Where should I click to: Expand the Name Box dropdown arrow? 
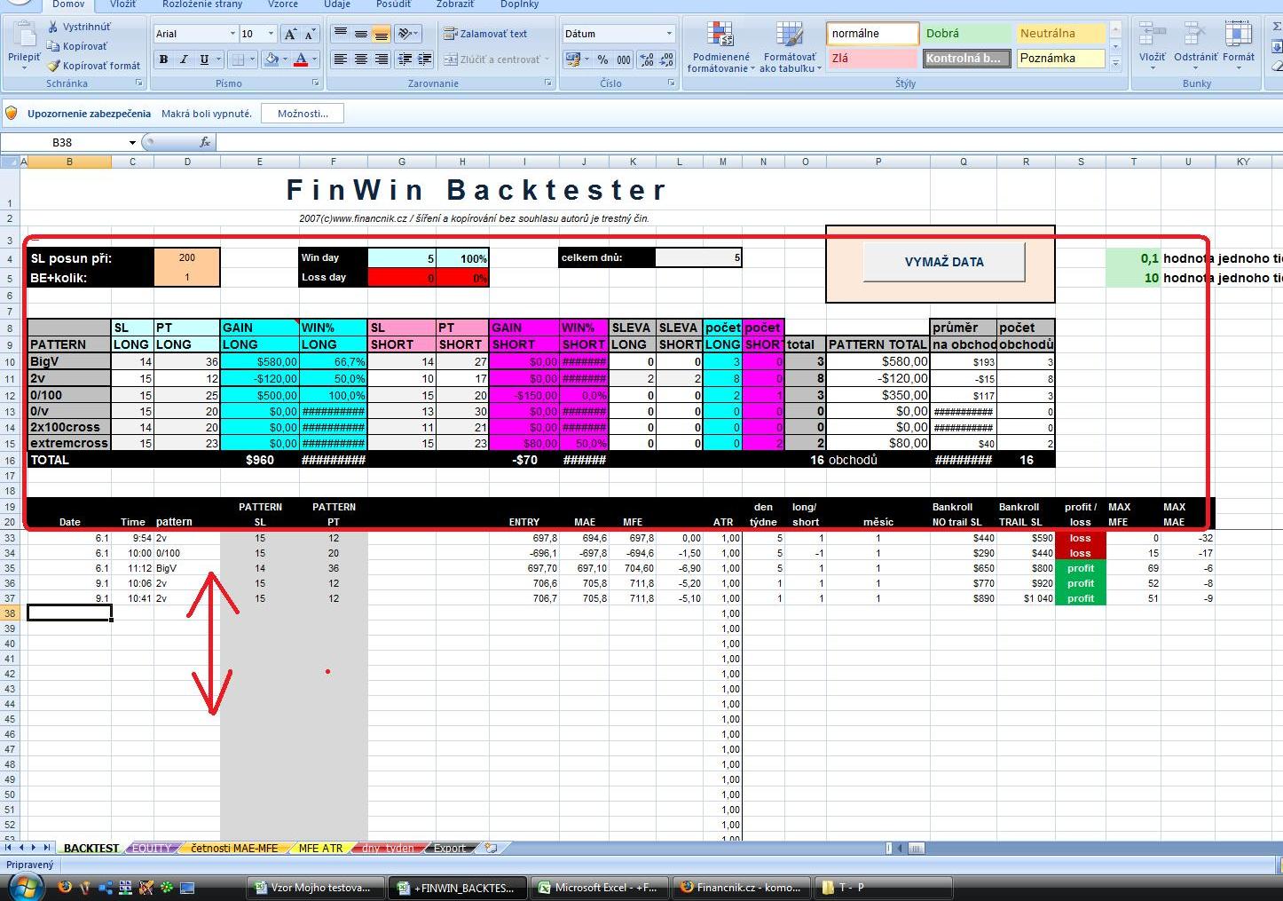pos(132,142)
